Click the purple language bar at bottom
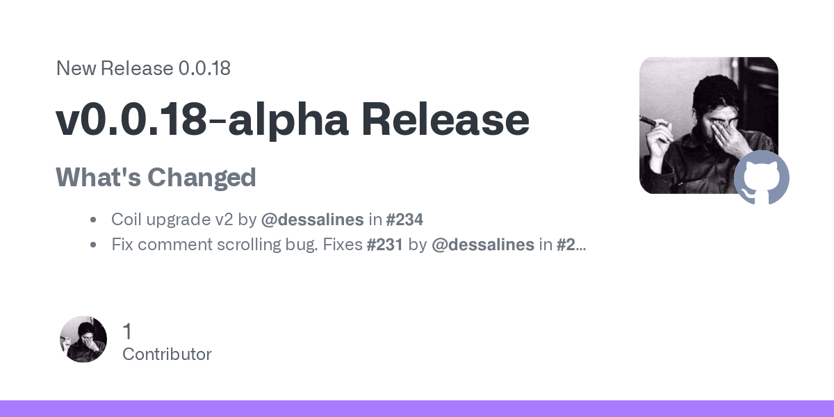This screenshot has width=834, height=417. (x=417, y=409)
